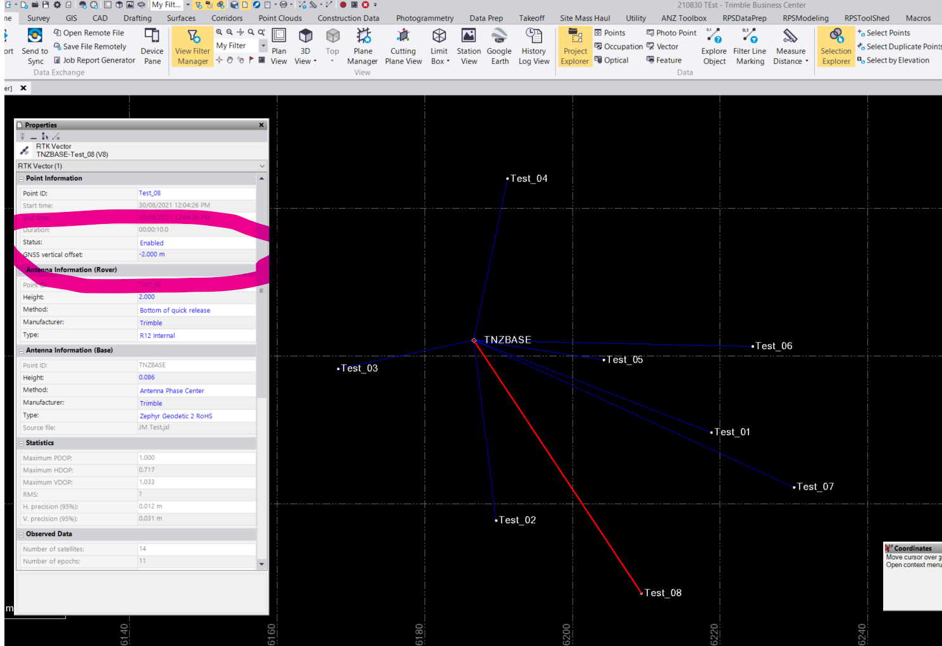
Task: Open the My Filter dropdown
Action: (x=263, y=45)
